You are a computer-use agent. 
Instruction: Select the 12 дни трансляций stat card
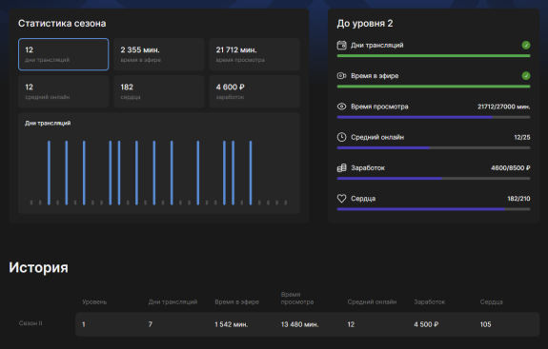pos(63,54)
